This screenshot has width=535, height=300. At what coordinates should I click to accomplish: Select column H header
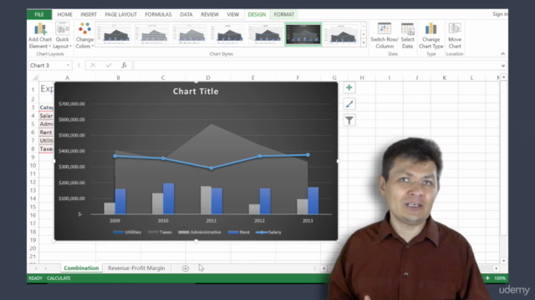(362, 77)
